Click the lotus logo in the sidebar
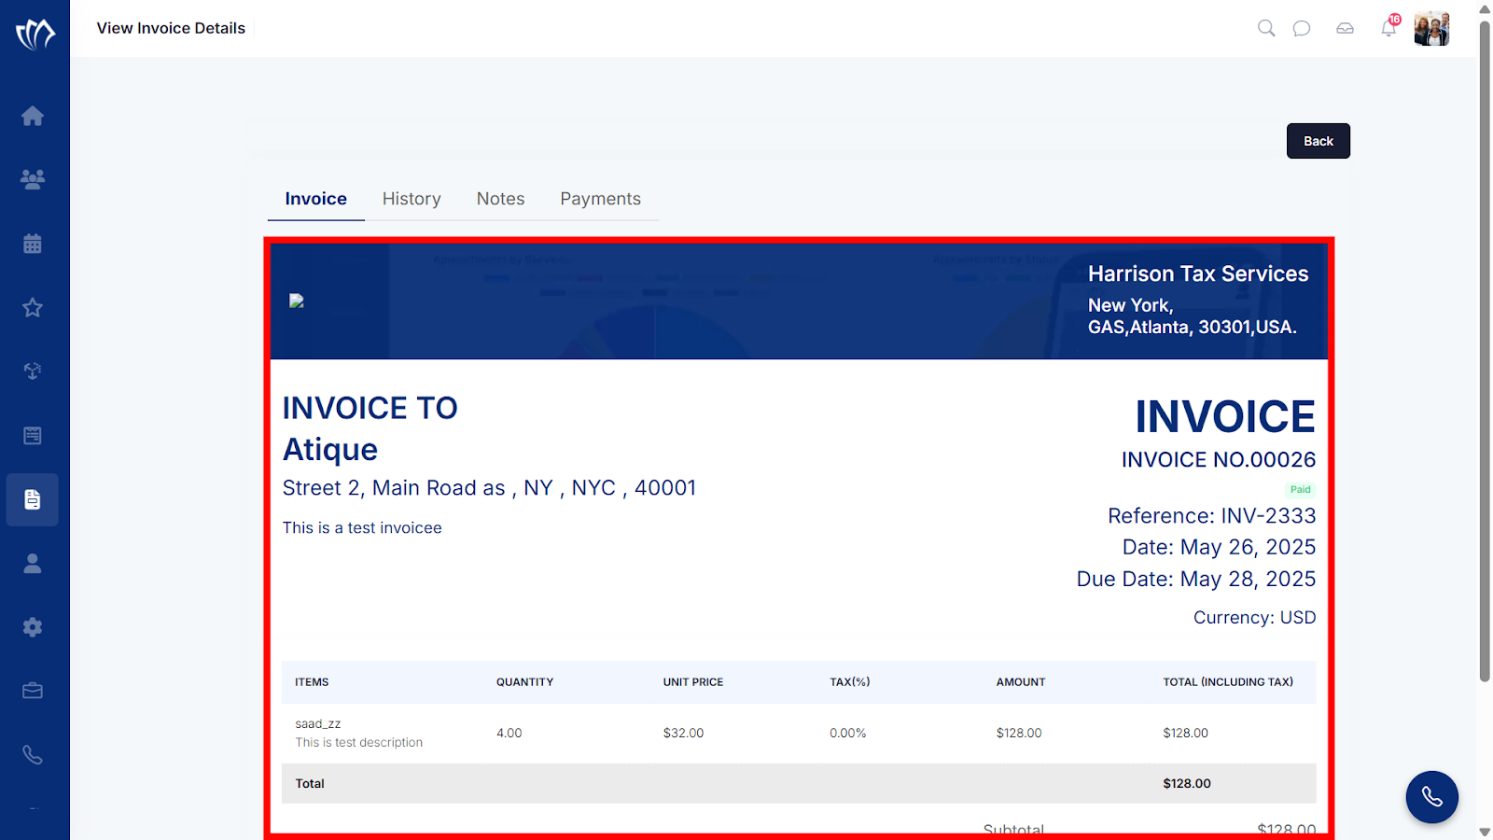This screenshot has height=840, width=1493. tap(35, 35)
